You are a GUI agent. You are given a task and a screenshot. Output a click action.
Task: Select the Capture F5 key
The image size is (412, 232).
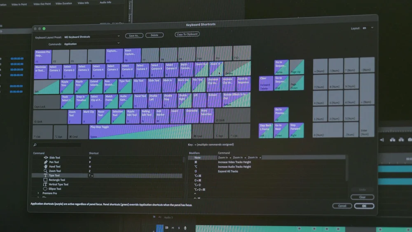tap(114, 56)
